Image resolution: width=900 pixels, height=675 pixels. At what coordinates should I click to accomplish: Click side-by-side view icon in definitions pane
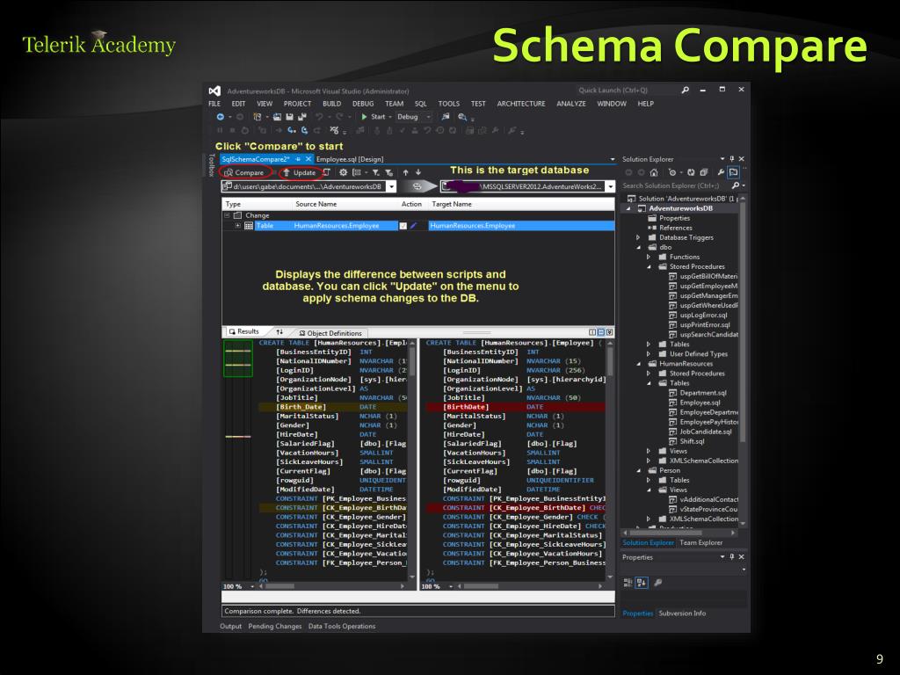[x=592, y=331]
